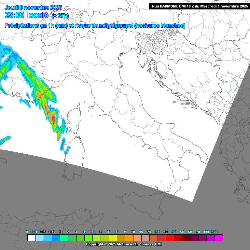The height and width of the screenshot is (250, 250).
Task: Click the 'Jeudi 6 novembre 2025' date text
Action: 32,7
